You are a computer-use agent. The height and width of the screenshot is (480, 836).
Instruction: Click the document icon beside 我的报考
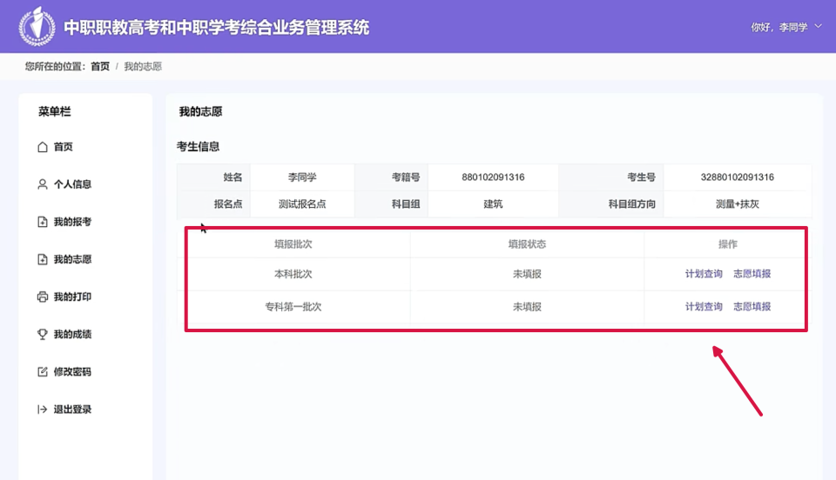pyautogui.click(x=43, y=222)
